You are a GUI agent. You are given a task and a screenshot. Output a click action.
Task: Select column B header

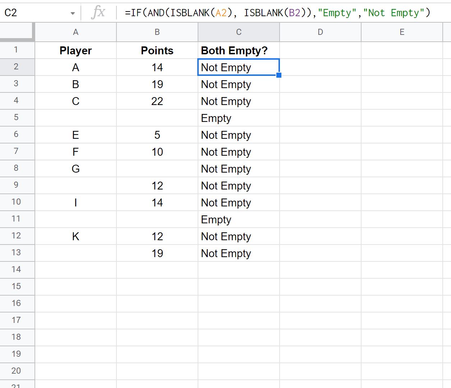(157, 32)
